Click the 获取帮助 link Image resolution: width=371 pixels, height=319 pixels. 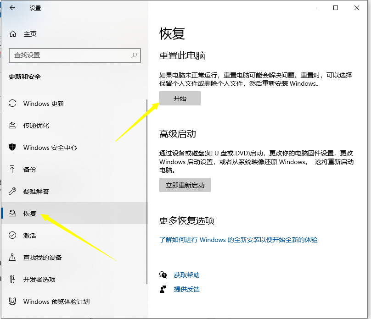(x=186, y=275)
